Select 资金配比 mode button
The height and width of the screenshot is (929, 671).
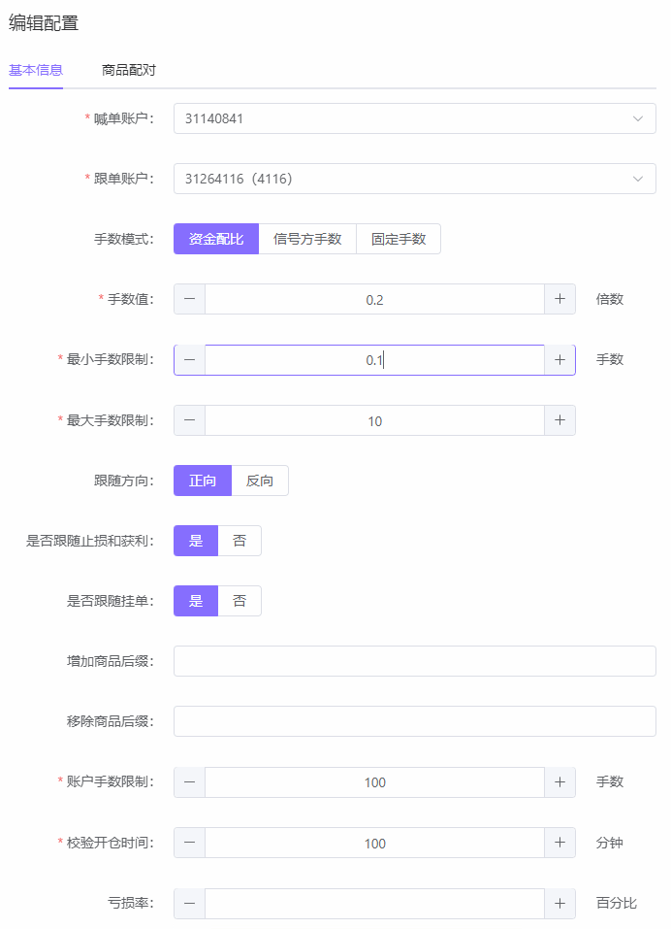pyautogui.click(x=216, y=239)
